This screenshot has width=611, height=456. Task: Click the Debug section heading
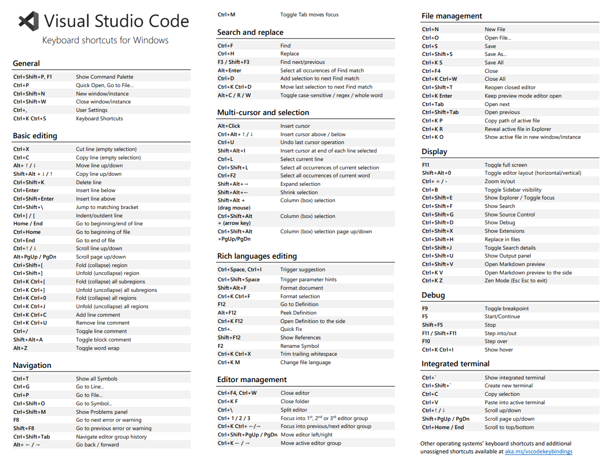pos(433,295)
